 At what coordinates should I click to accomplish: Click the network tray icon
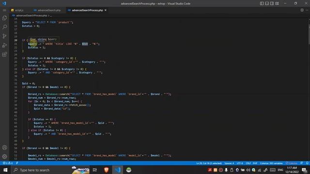click(x=259, y=170)
